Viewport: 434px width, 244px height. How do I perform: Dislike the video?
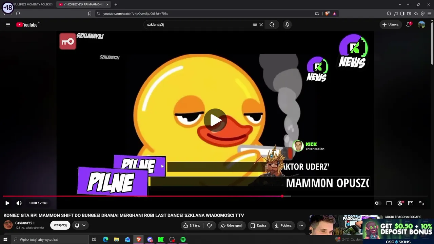(x=210, y=225)
